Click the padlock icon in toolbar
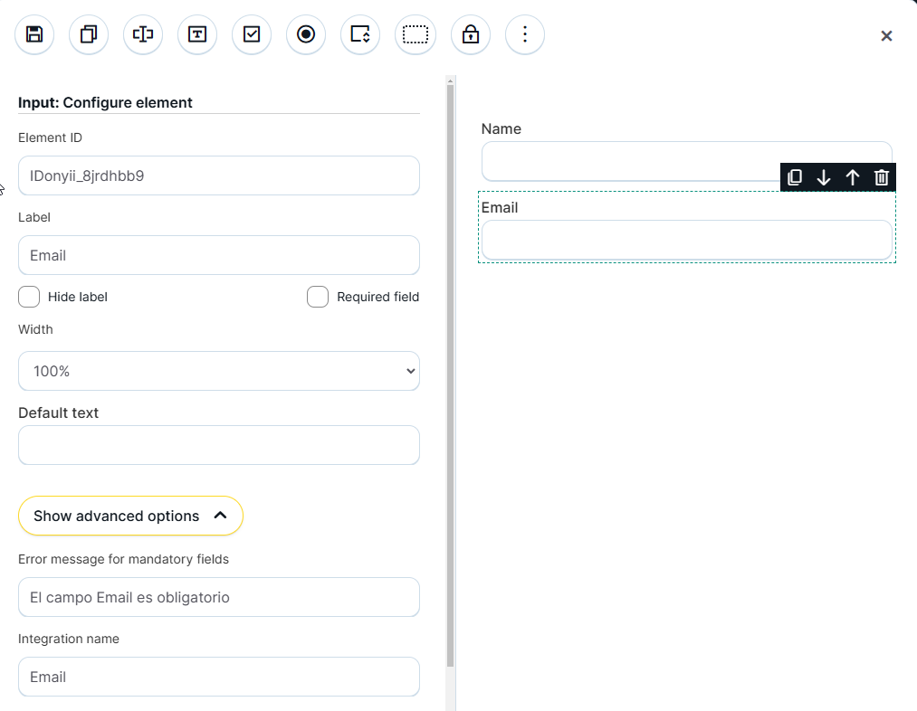 [x=470, y=35]
